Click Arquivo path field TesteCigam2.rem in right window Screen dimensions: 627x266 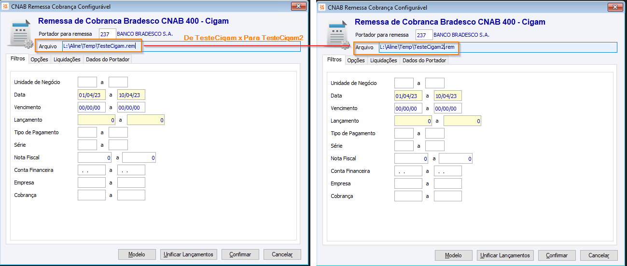click(498, 47)
